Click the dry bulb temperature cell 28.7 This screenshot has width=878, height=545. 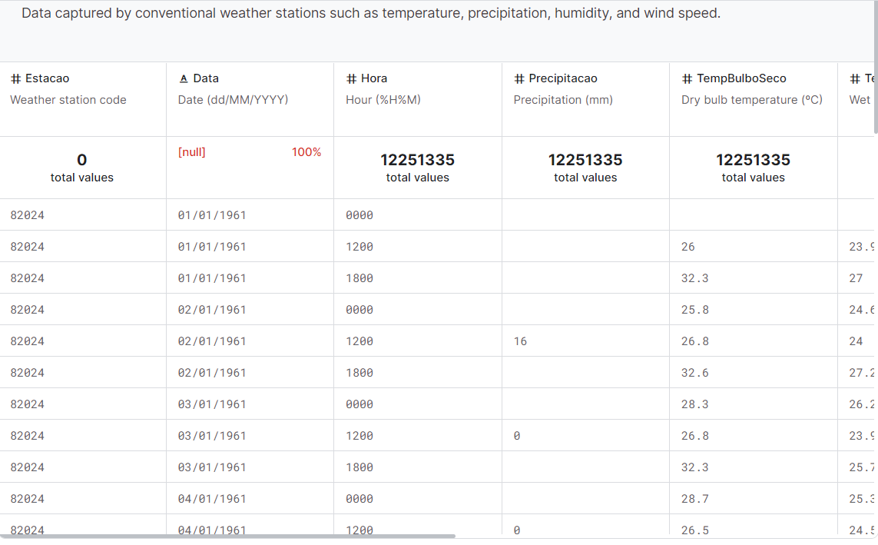[x=694, y=499]
